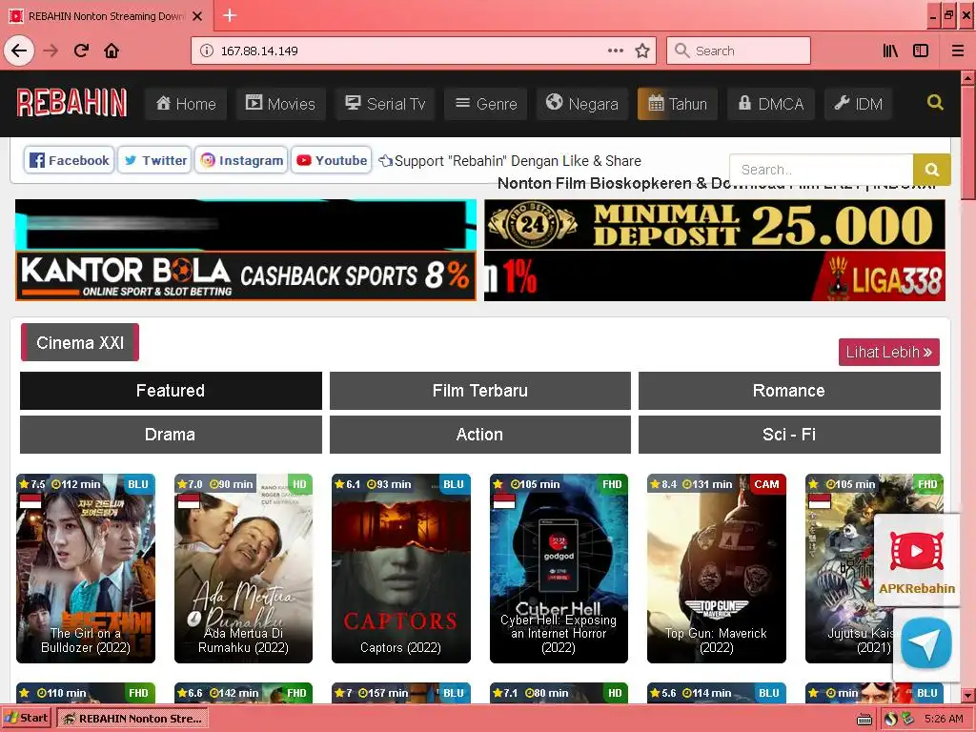This screenshot has width=976, height=732.
Task: Open Cyber Hell movie poster
Action: (559, 568)
